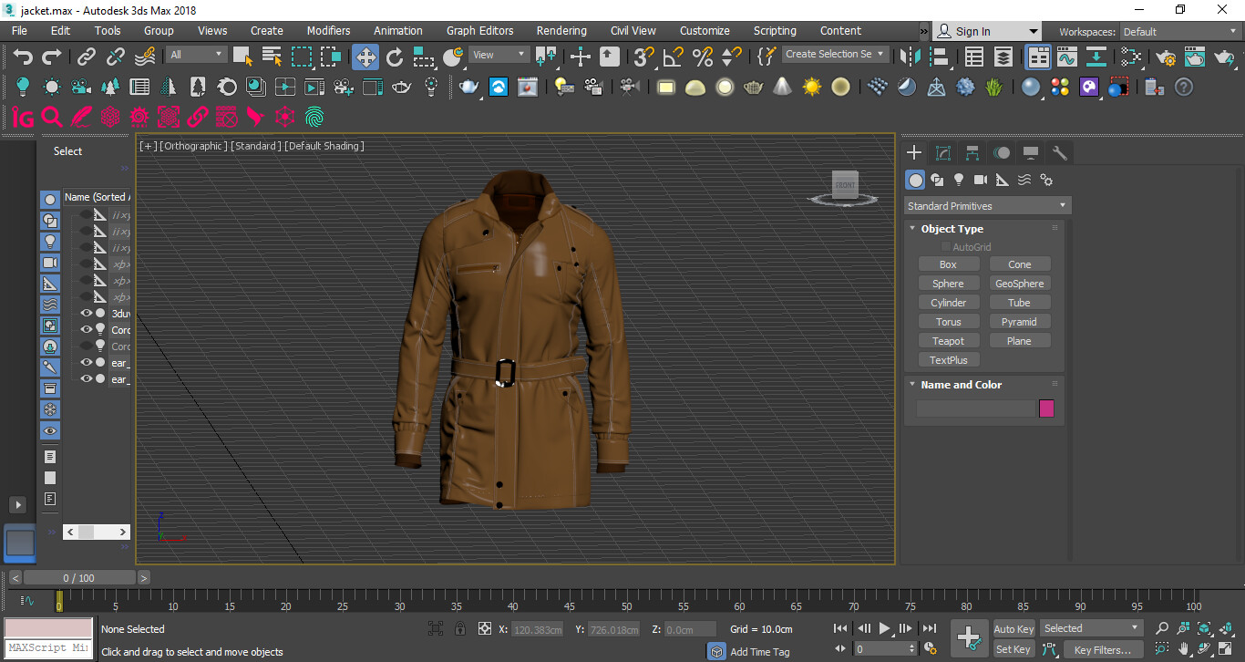Open the Rendering menu

tap(561, 30)
